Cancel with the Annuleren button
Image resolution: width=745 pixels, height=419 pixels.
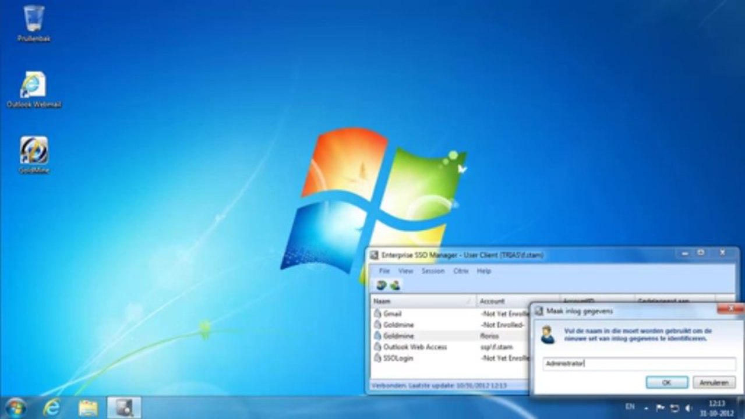[714, 383]
